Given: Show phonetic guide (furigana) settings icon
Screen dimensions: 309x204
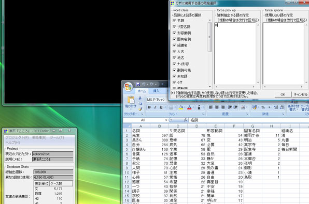Looking at the screenshot, I should coord(199,107).
